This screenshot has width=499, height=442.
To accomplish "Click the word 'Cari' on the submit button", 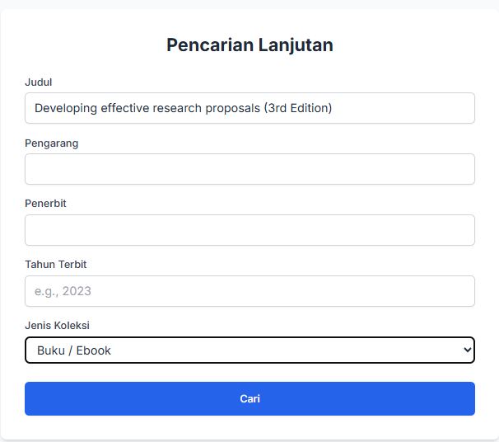I will (x=249, y=399).
